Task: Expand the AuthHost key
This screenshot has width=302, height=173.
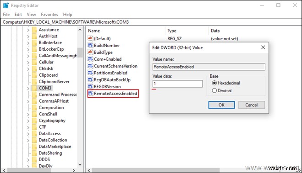Action: coord(28,37)
